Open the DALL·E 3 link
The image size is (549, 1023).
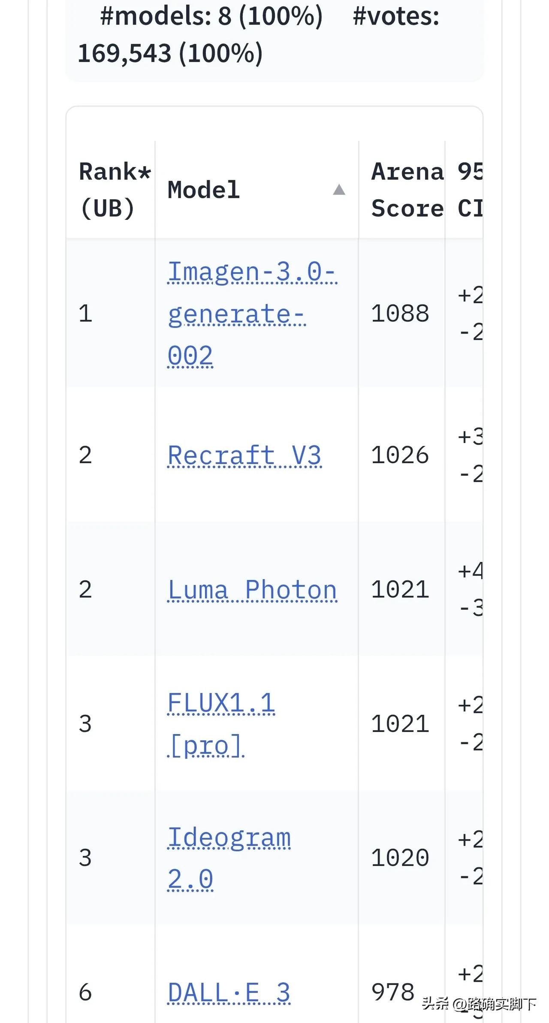(x=229, y=993)
